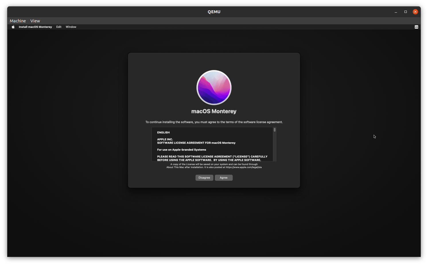Click the macOS Monterey title text

214,111
